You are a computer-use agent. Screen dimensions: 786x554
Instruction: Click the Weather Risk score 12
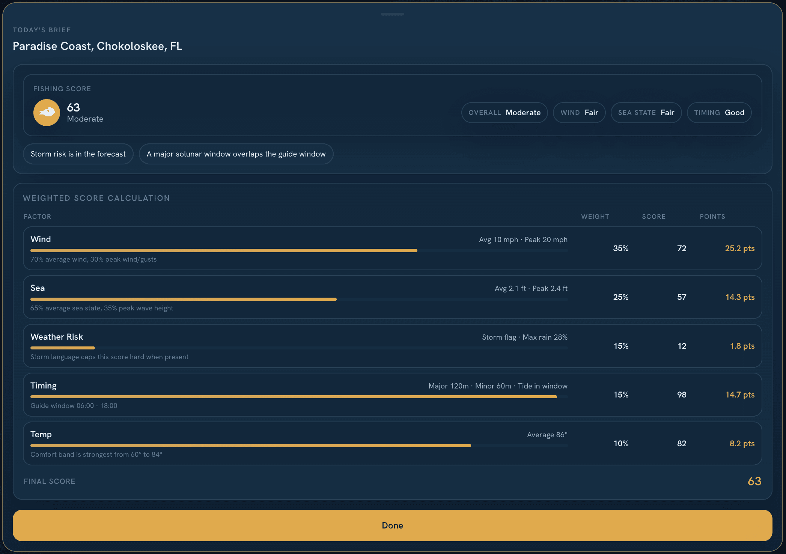[x=682, y=346]
